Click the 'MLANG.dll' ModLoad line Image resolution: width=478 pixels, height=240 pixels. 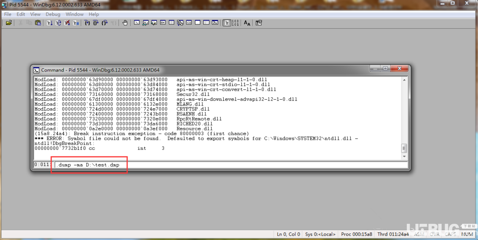[x=119, y=104]
